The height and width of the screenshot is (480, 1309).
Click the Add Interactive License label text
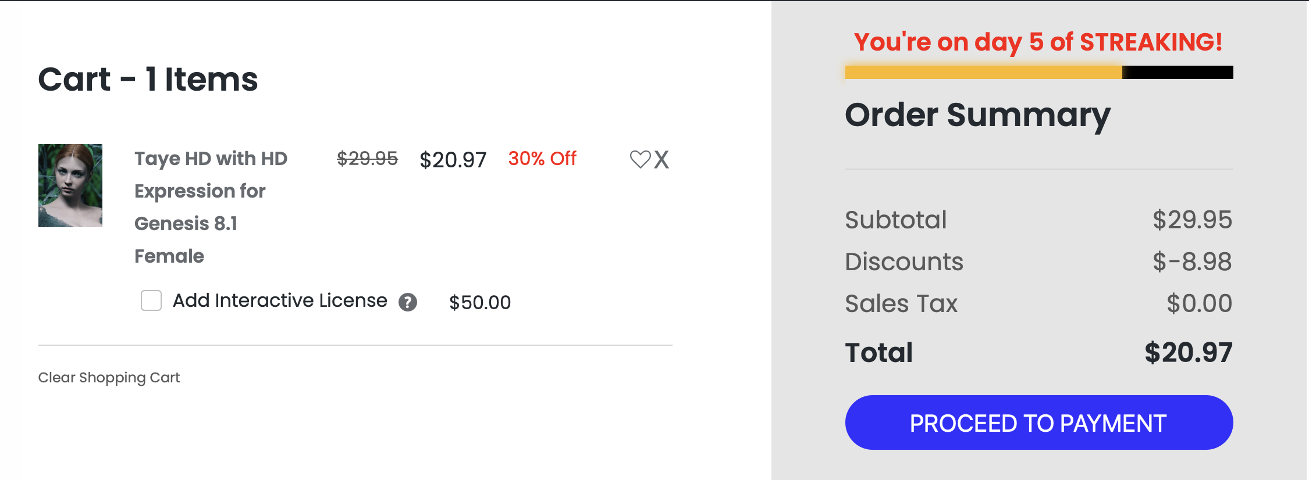[280, 300]
